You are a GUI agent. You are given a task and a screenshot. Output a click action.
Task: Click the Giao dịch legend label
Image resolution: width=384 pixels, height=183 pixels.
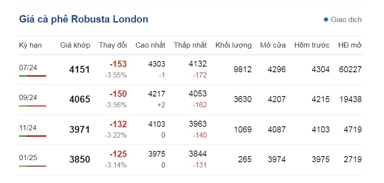click(346, 19)
